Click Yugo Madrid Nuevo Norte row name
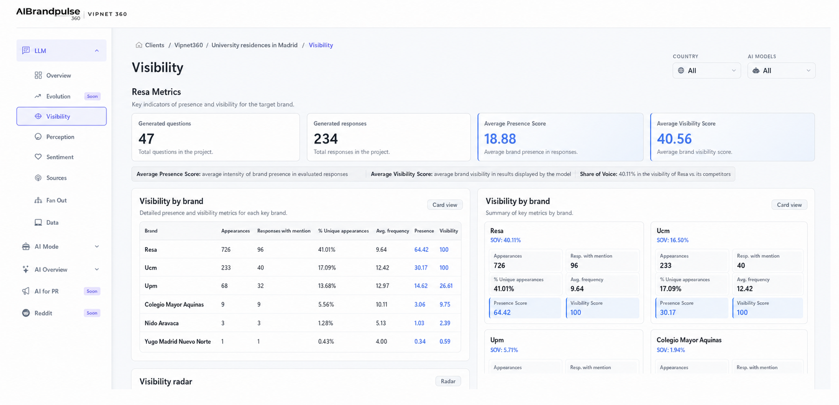Viewport: 839px width, 405px height. tap(178, 341)
